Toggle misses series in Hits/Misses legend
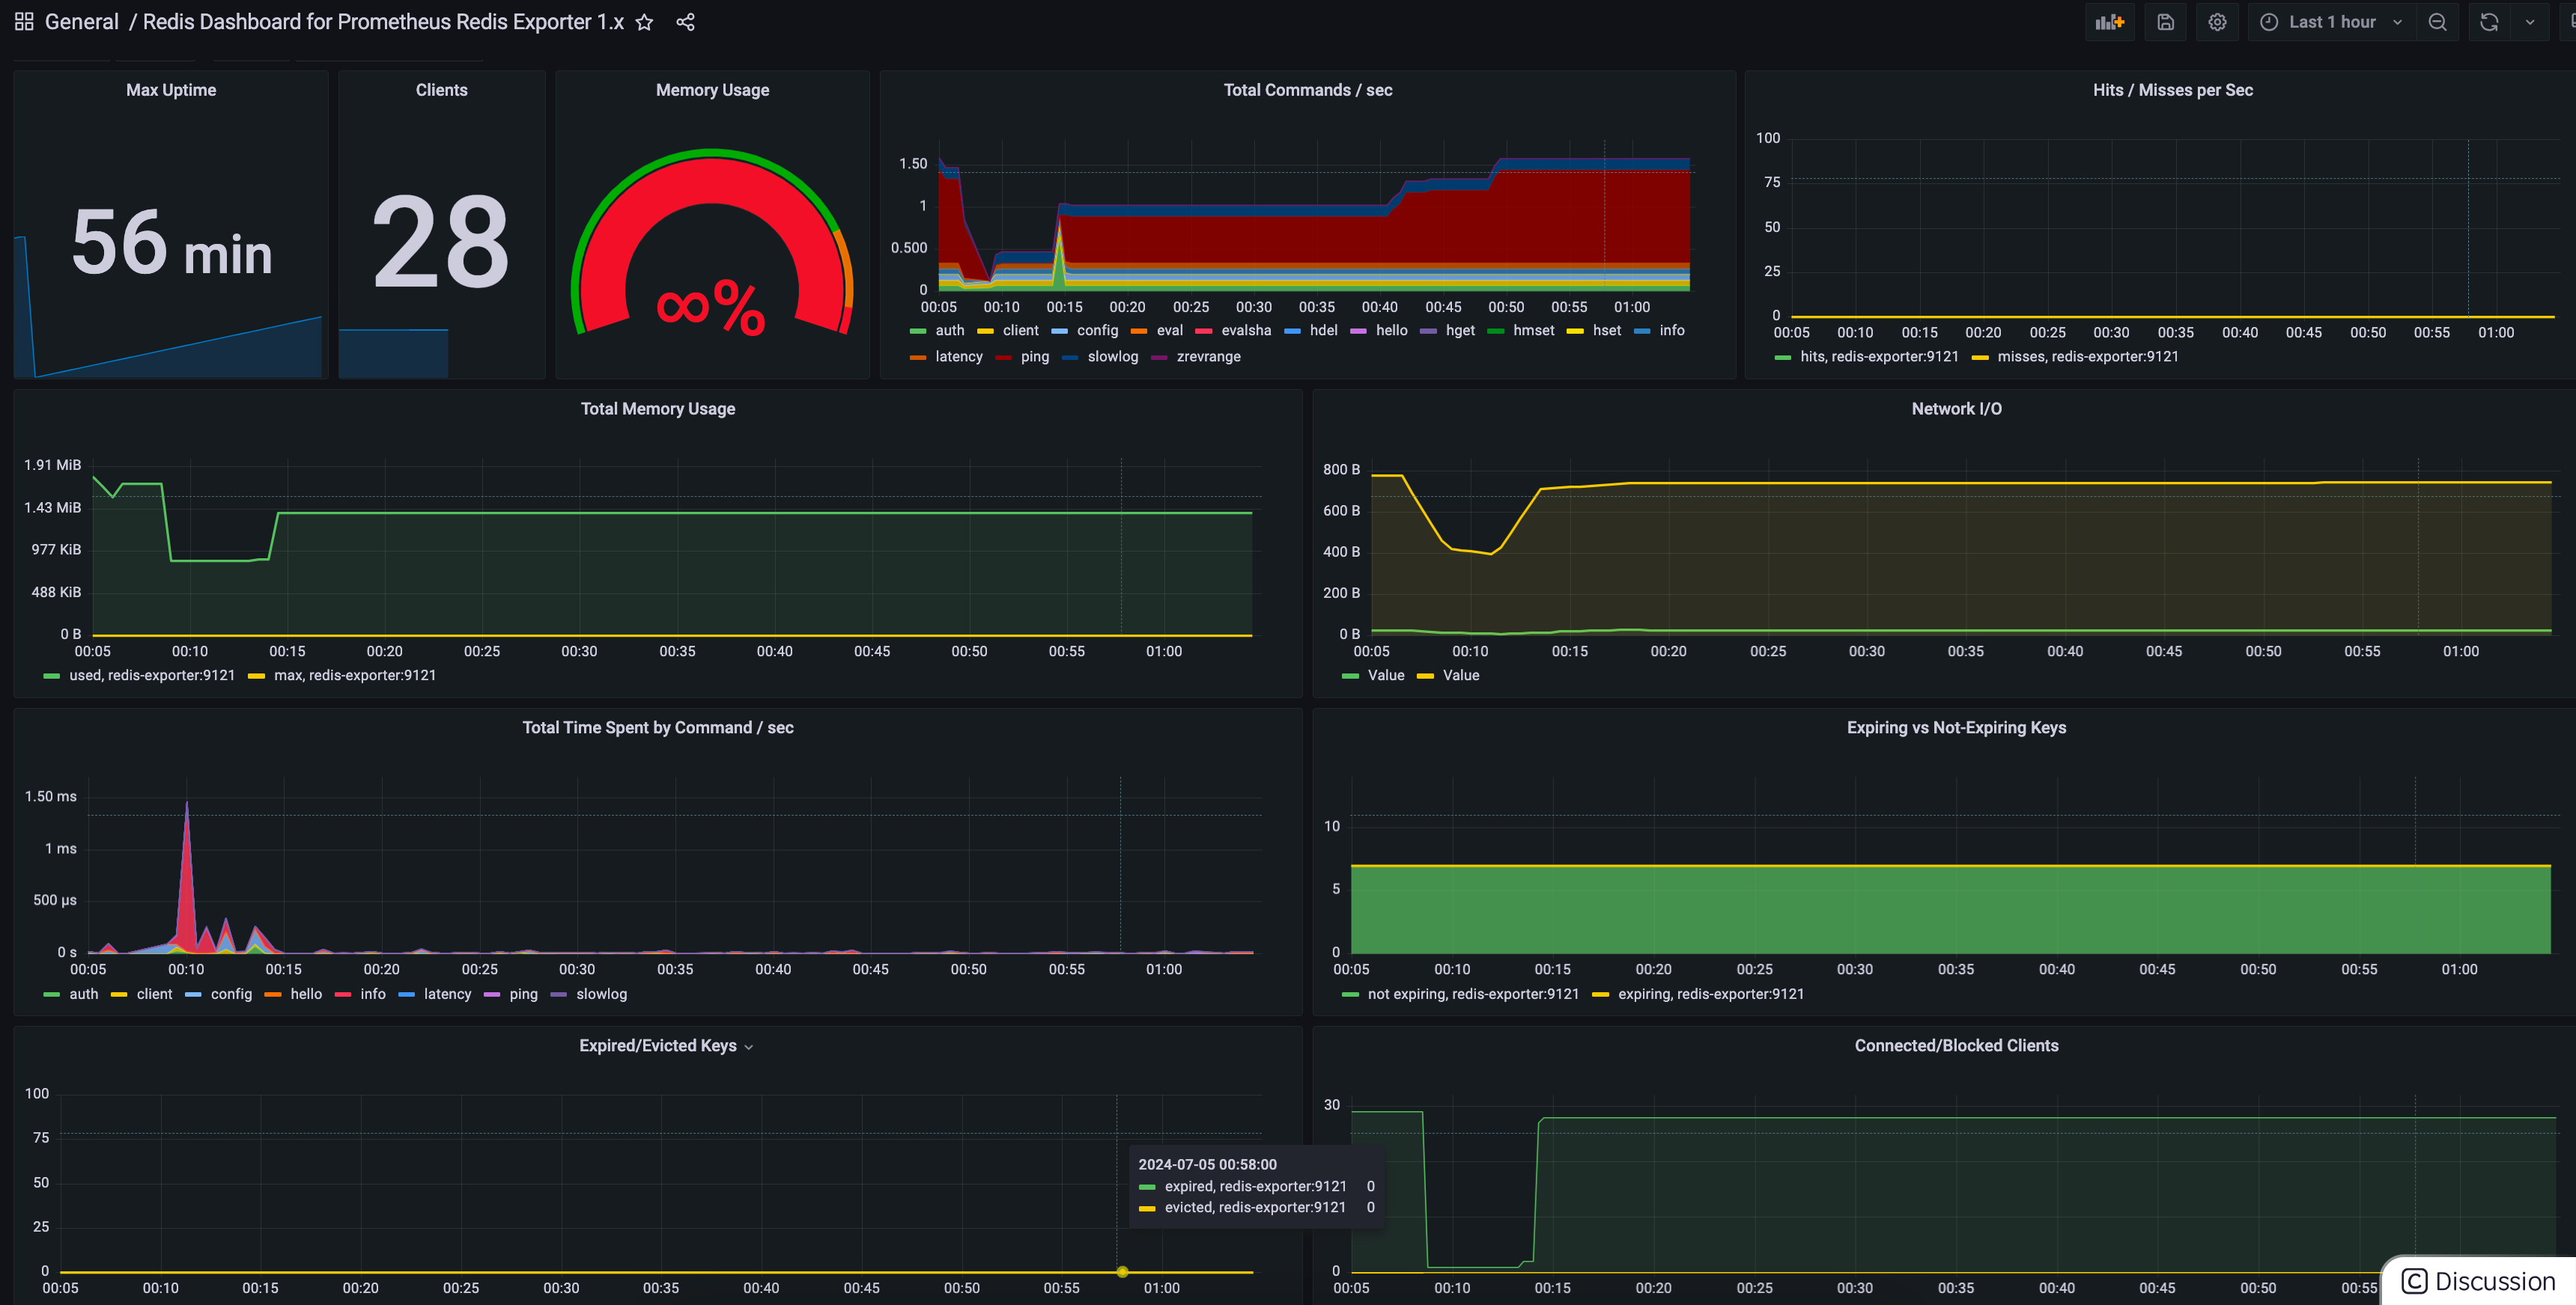The height and width of the screenshot is (1305, 2576). click(x=2086, y=357)
